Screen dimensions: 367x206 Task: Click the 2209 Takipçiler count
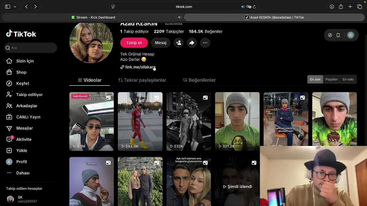click(169, 31)
